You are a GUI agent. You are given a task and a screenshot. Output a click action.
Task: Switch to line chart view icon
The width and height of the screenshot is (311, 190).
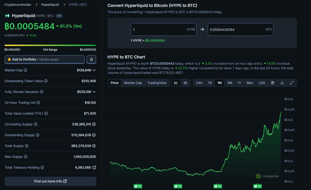[x=176, y=83]
